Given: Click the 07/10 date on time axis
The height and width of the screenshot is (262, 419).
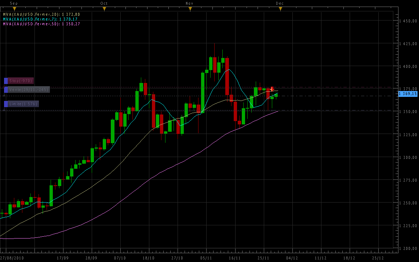Looking at the screenshot, I should point(120,258).
